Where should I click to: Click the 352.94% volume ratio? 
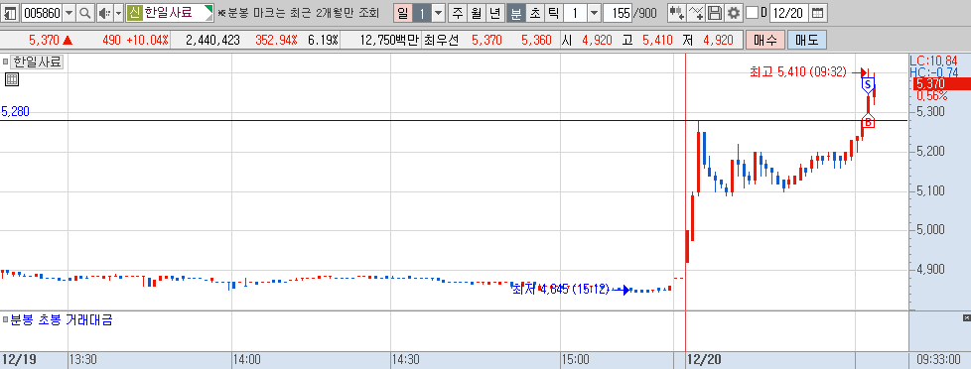click(276, 41)
